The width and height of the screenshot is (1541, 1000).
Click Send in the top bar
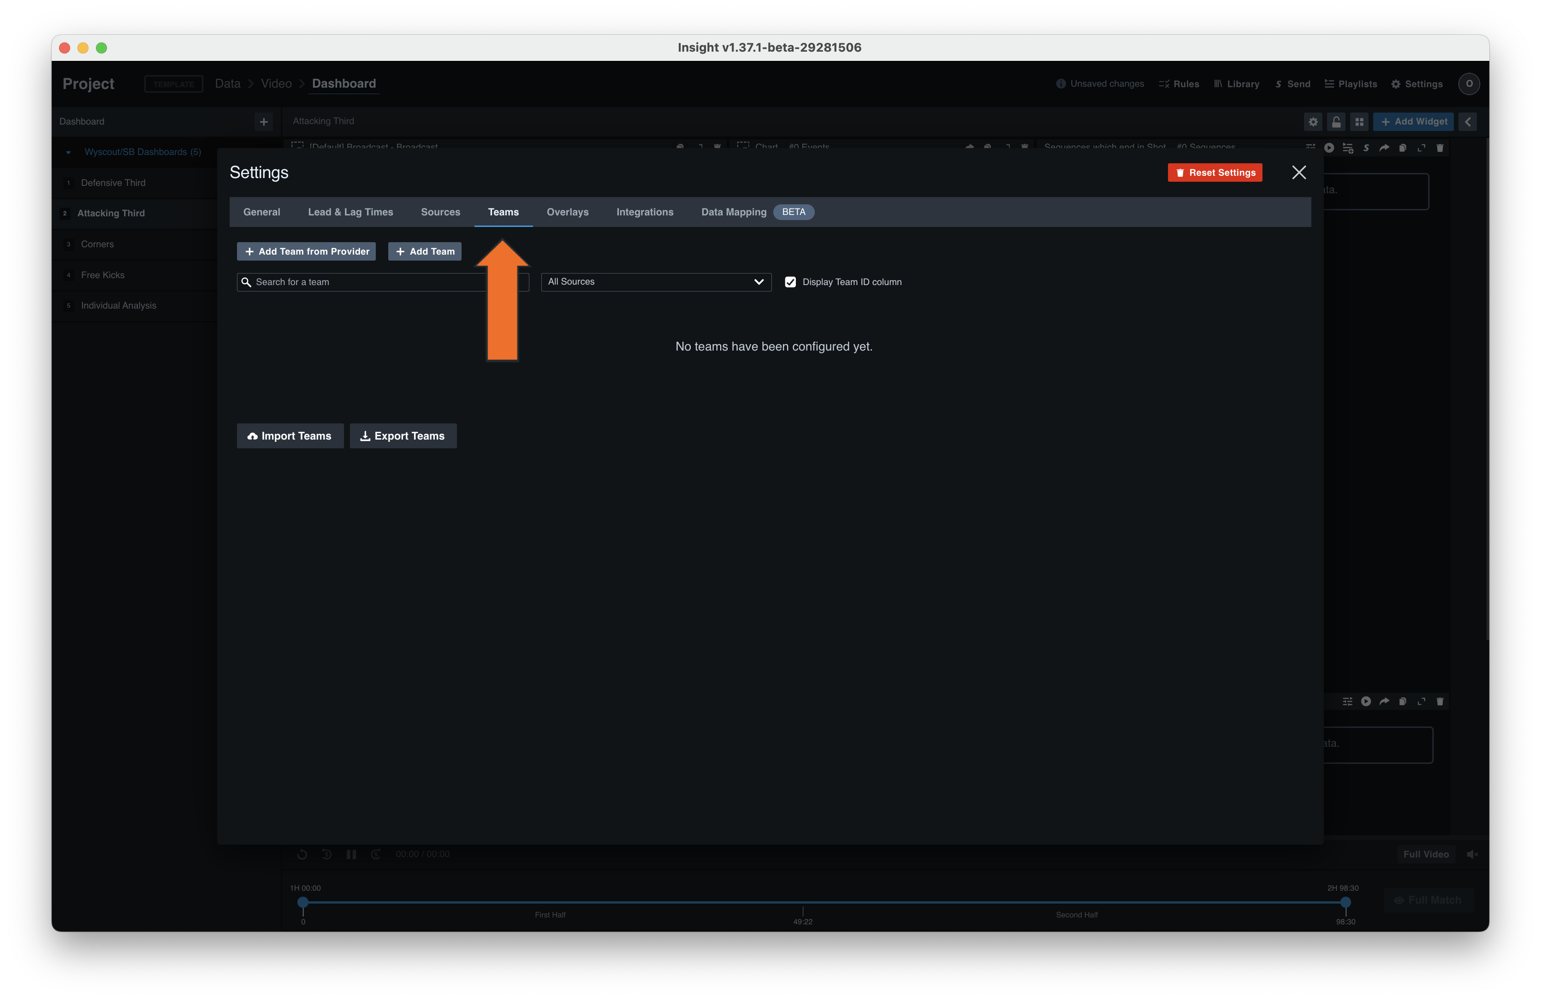click(1292, 84)
